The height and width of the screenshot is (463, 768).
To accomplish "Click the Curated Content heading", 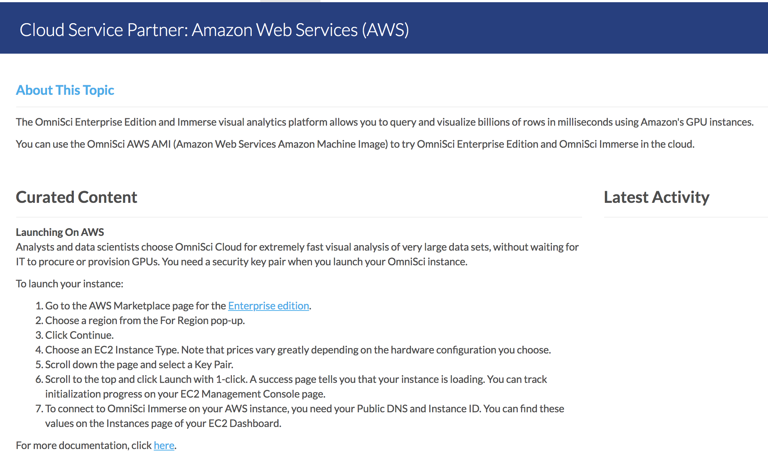I will pyautogui.click(x=76, y=197).
